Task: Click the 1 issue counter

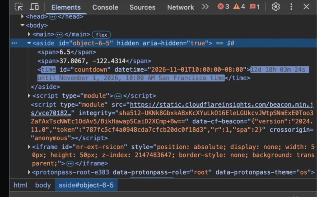Action: click(255, 7)
